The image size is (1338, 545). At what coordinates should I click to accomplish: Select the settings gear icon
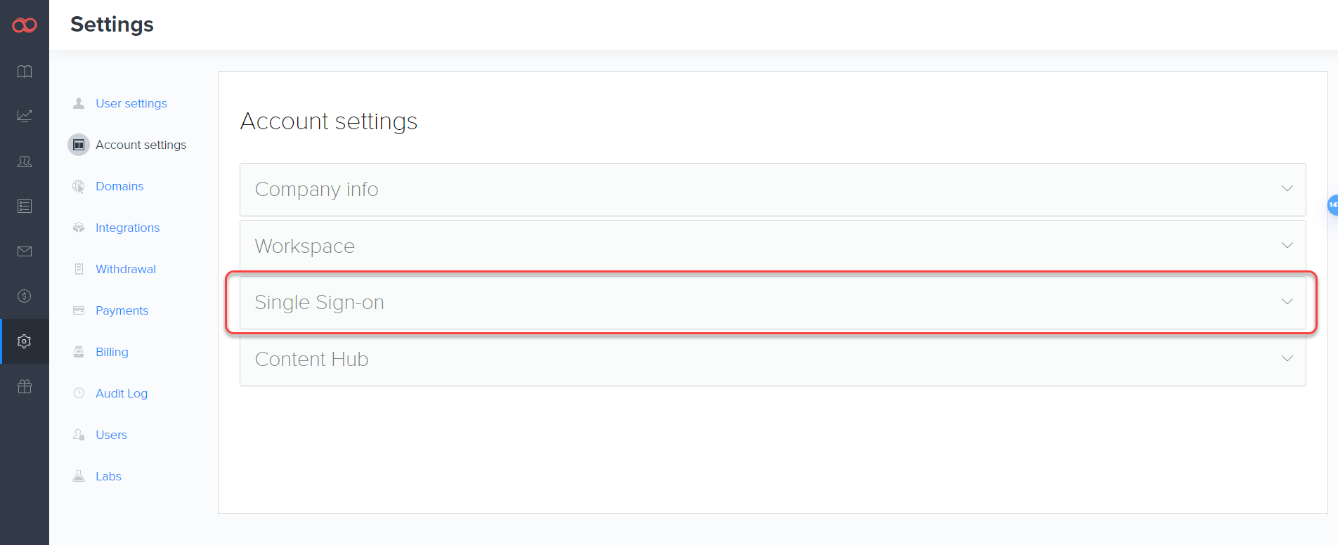pyautogui.click(x=25, y=341)
